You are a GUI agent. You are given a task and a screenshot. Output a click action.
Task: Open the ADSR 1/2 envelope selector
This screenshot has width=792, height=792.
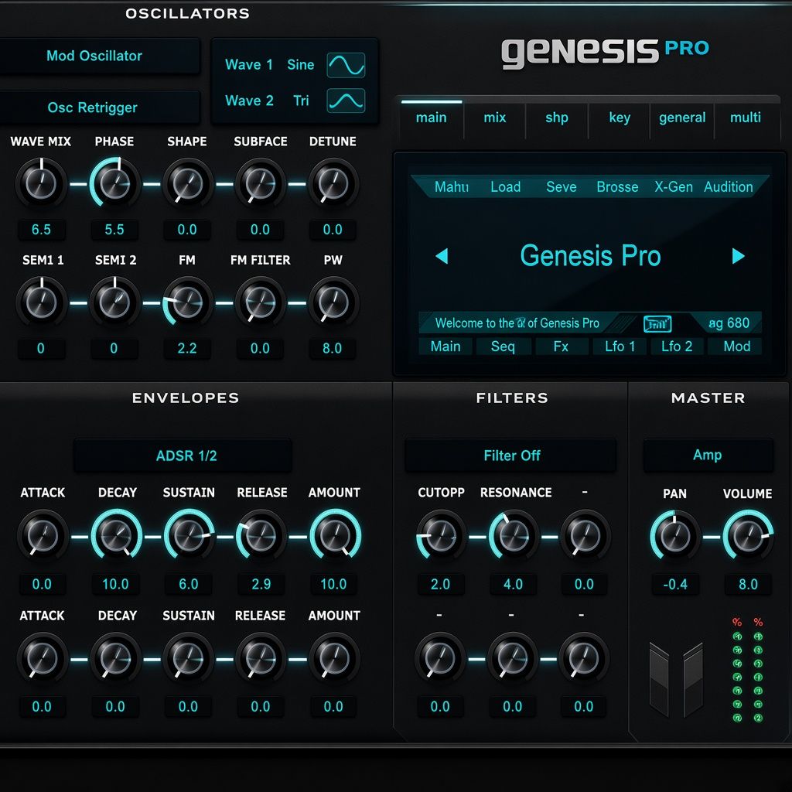tap(183, 456)
